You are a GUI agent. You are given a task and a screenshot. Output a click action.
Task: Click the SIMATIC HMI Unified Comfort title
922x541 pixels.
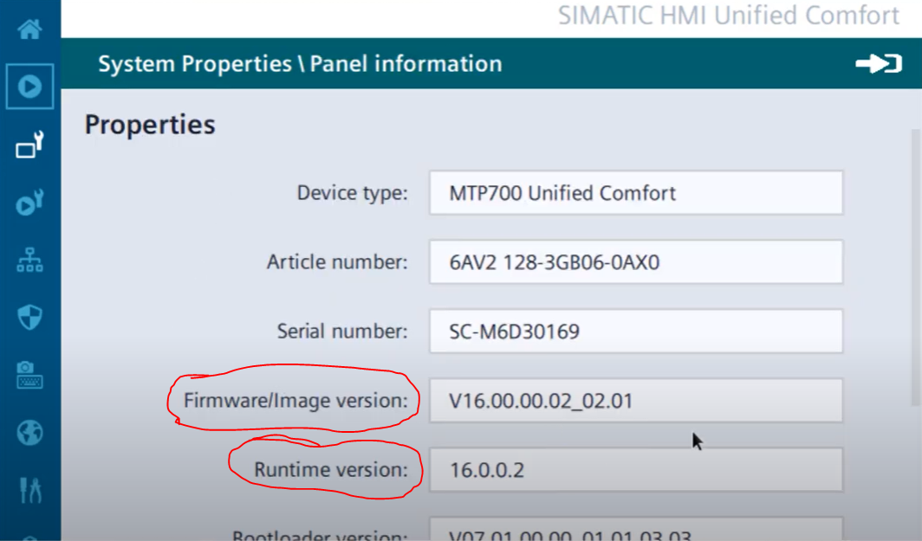click(729, 16)
